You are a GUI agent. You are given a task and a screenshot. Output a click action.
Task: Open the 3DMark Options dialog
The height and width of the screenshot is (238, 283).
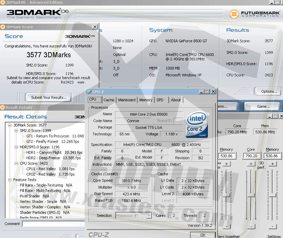[x=269, y=91]
